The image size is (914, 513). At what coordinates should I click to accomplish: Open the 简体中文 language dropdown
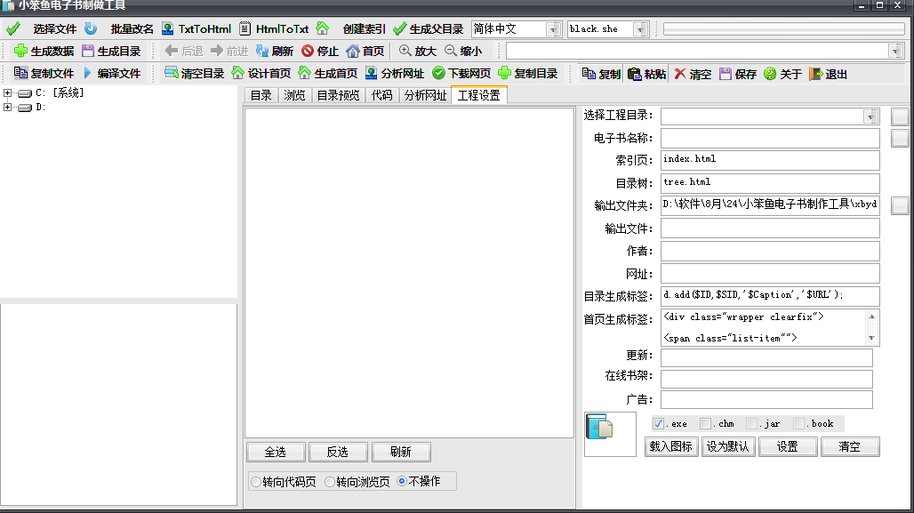pyautogui.click(x=553, y=28)
